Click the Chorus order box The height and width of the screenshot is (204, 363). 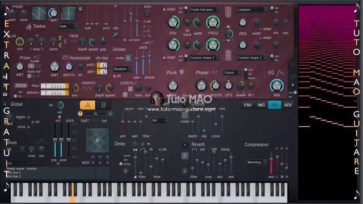point(185,115)
